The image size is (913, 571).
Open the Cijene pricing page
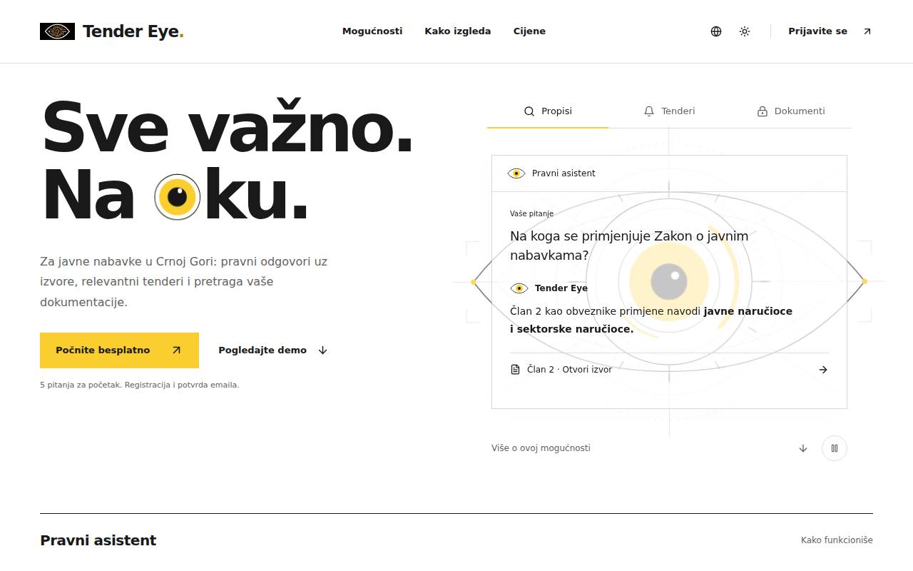(529, 31)
